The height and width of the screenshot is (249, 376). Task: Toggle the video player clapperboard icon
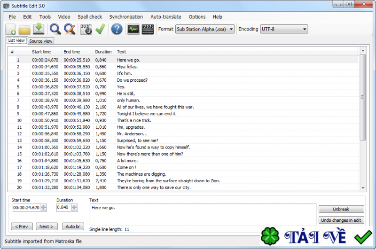(x=148, y=29)
